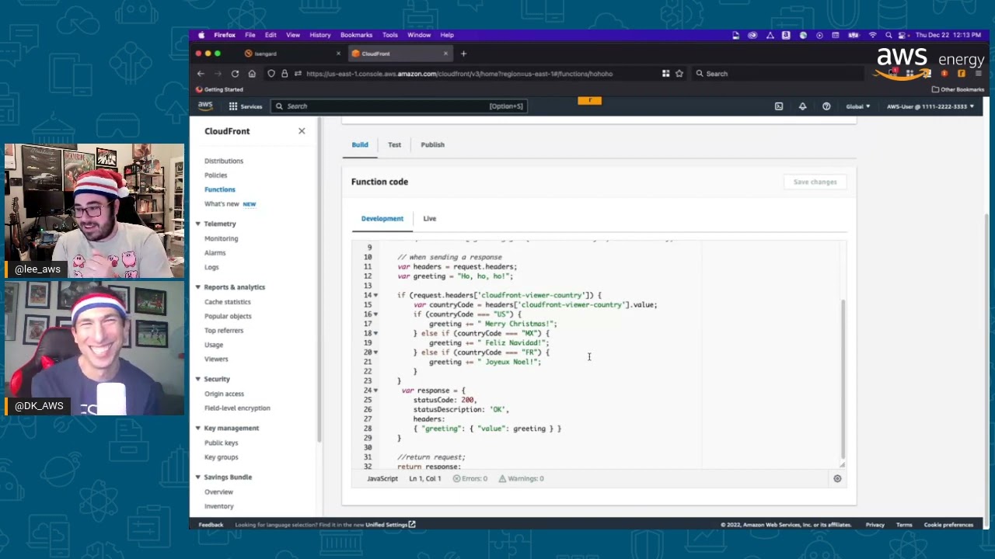Fold the response object at line 24

pyautogui.click(x=376, y=391)
